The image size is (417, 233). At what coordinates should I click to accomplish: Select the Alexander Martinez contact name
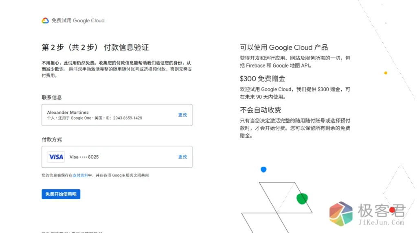tap(68, 112)
